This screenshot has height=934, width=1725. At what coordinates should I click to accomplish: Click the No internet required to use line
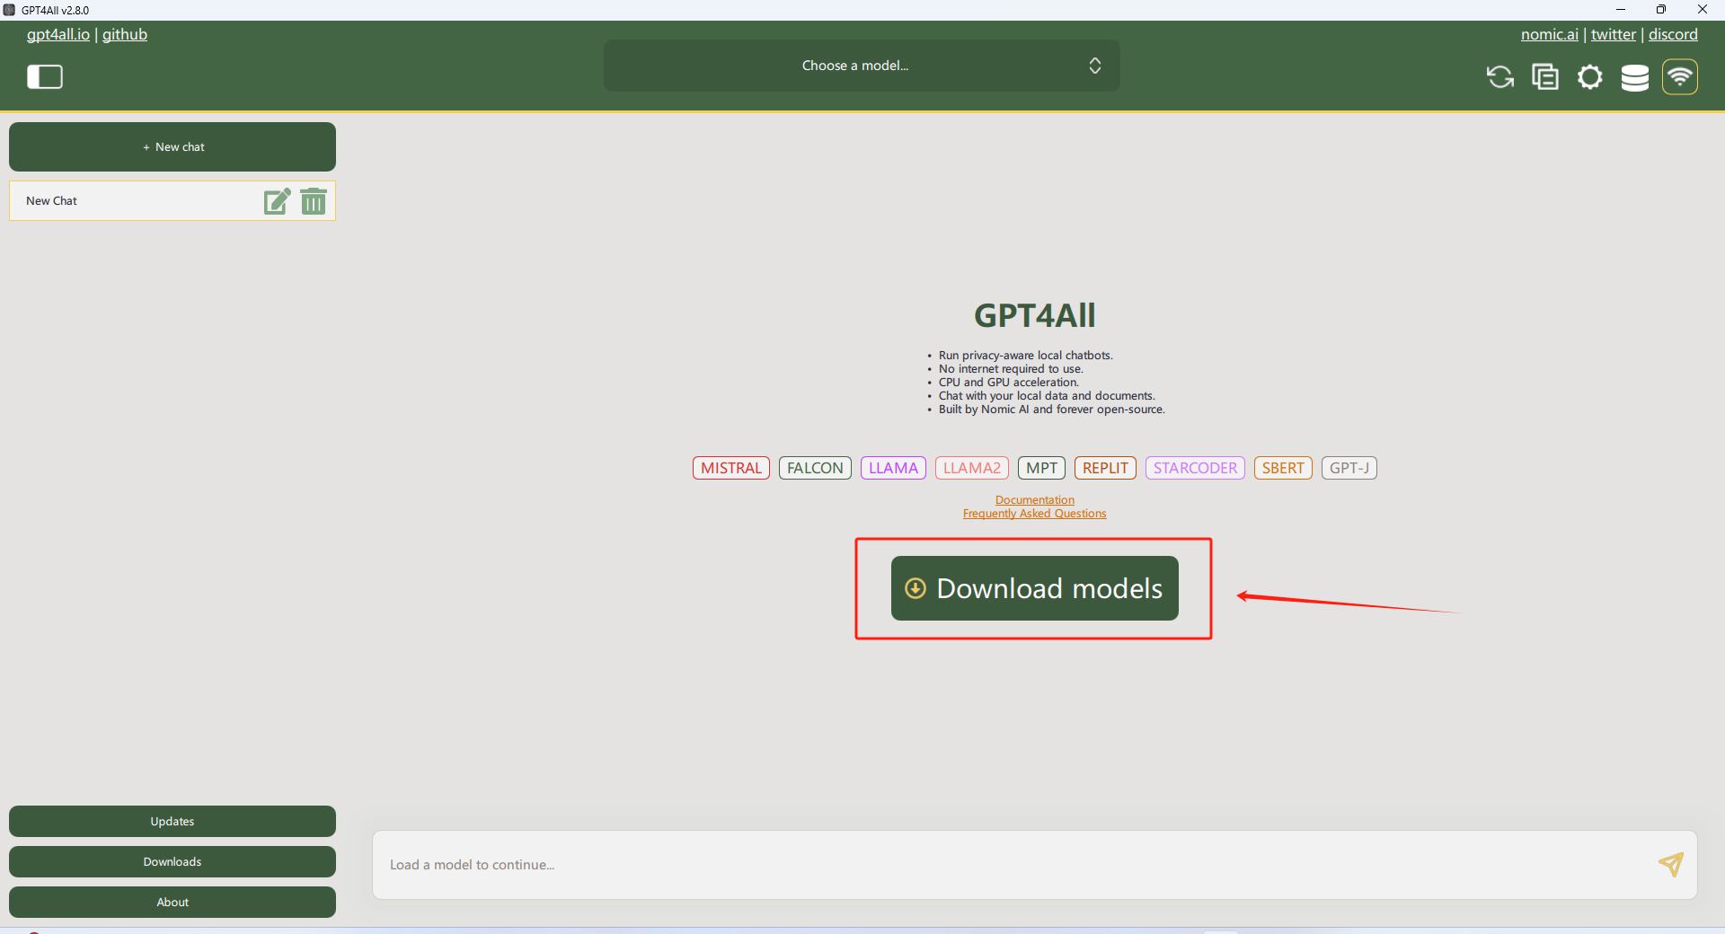point(1011,369)
